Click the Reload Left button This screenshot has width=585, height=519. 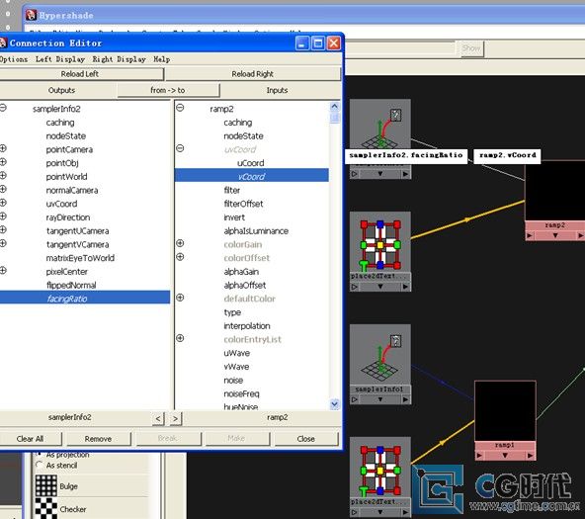coord(80,74)
